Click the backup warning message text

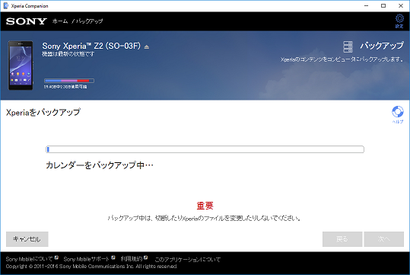coord(204,218)
